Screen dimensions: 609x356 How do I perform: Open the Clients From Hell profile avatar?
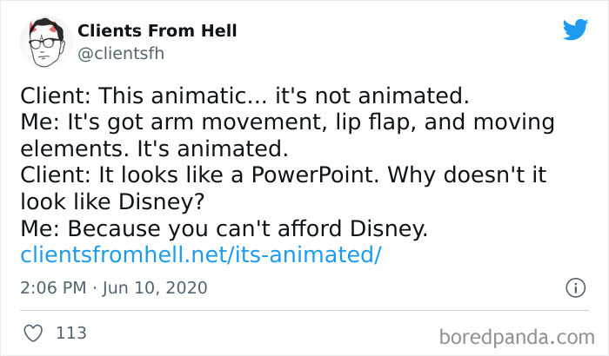(x=45, y=42)
